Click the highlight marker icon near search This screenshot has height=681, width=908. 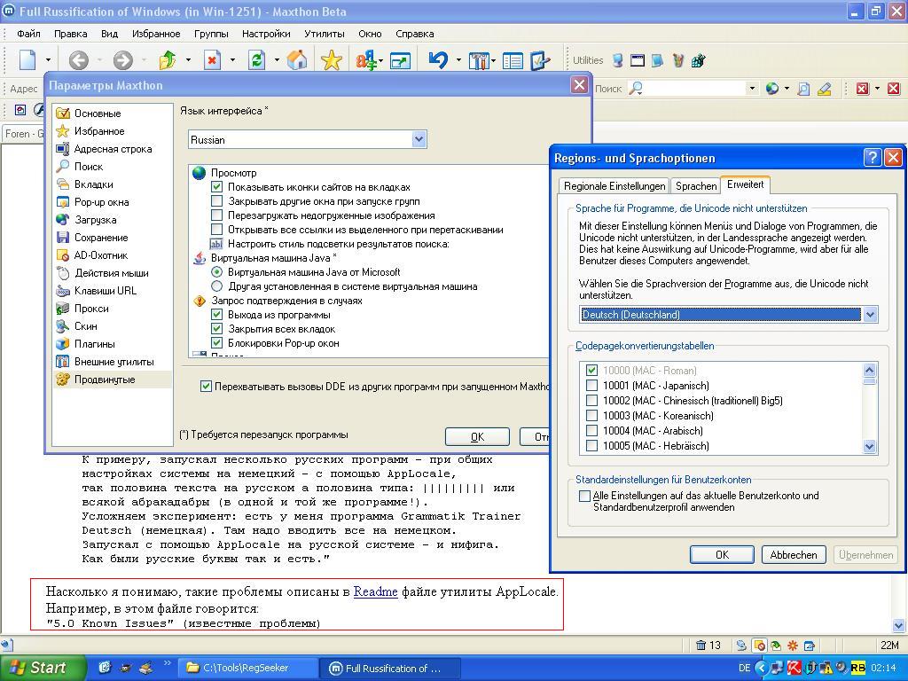click(x=824, y=89)
